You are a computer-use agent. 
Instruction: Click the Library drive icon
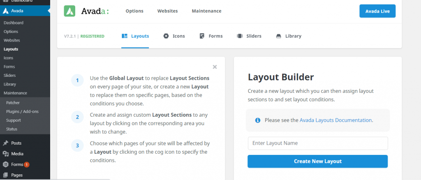click(x=279, y=36)
